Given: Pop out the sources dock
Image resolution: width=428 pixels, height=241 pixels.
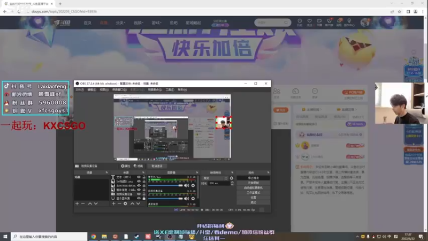Looking at the screenshot, I should pos(143,172).
